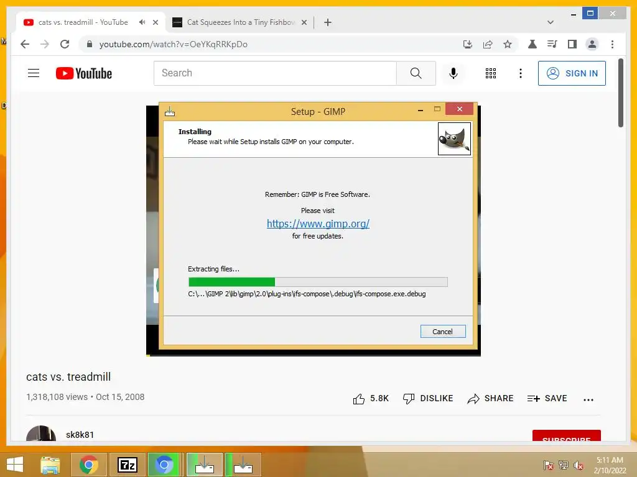The image size is (637, 477).
Task: Click the GIMP setup progress bar
Action: pos(318,282)
